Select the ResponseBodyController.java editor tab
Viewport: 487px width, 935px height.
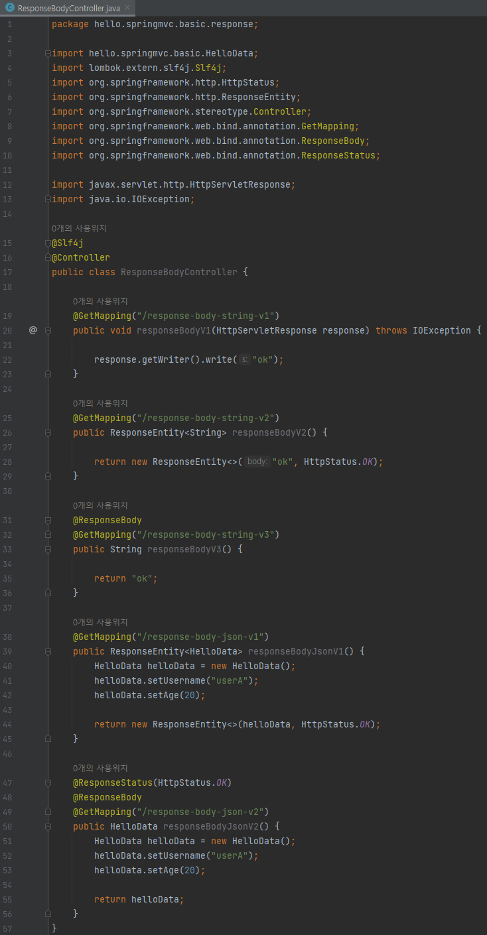(67, 8)
